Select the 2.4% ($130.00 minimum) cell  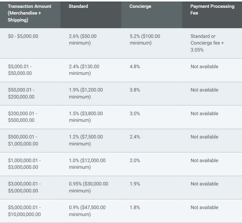coord(84,70)
